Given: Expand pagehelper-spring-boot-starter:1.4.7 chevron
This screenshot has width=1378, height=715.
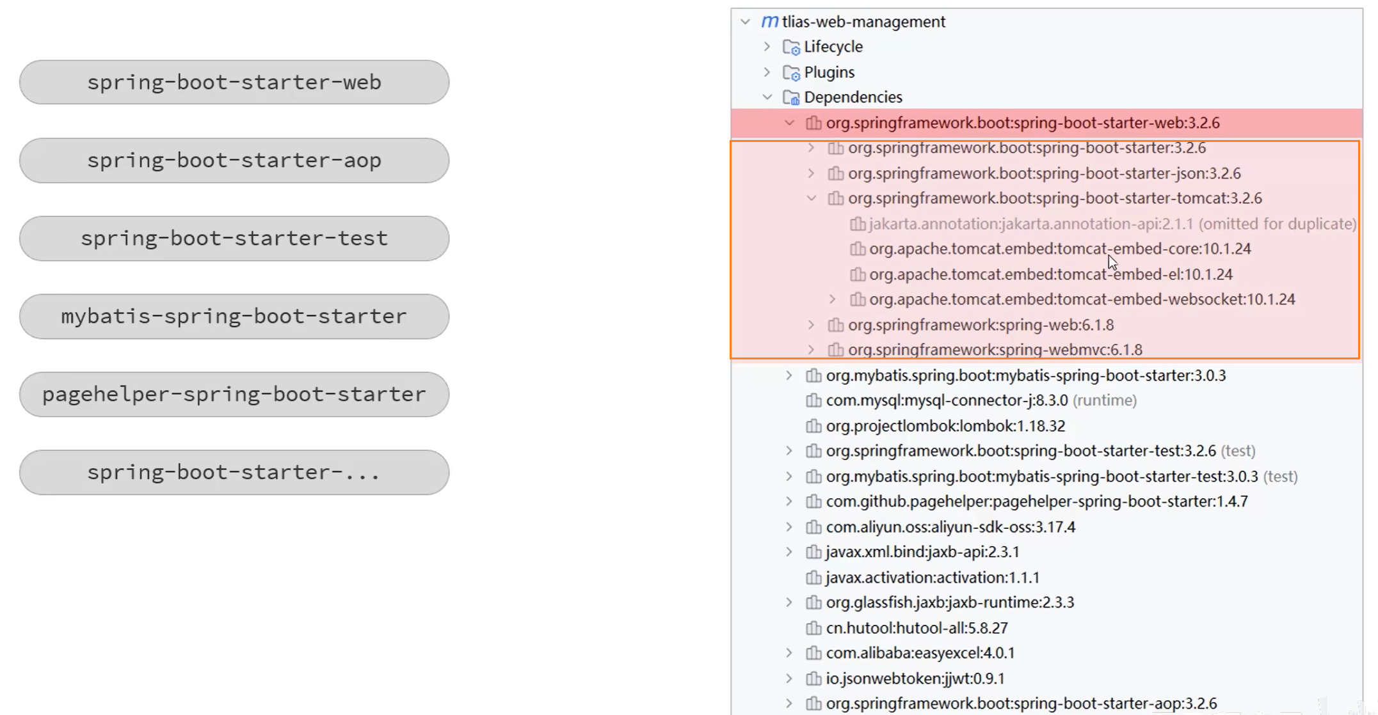Looking at the screenshot, I should click(x=789, y=501).
